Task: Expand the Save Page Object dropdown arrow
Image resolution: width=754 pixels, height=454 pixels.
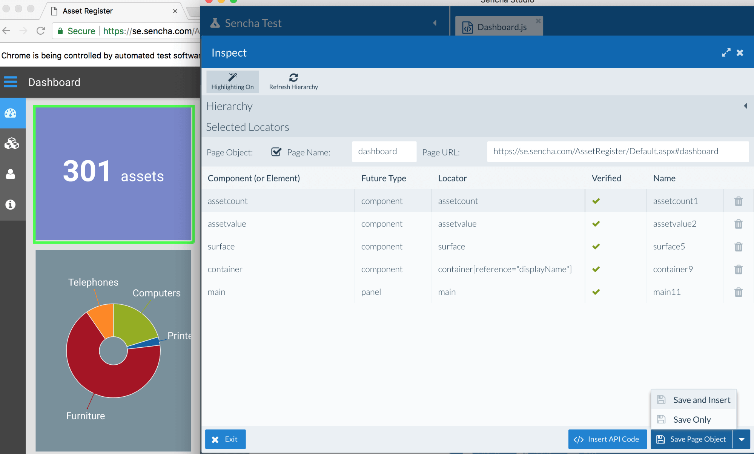Action: pyautogui.click(x=743, y=439)
